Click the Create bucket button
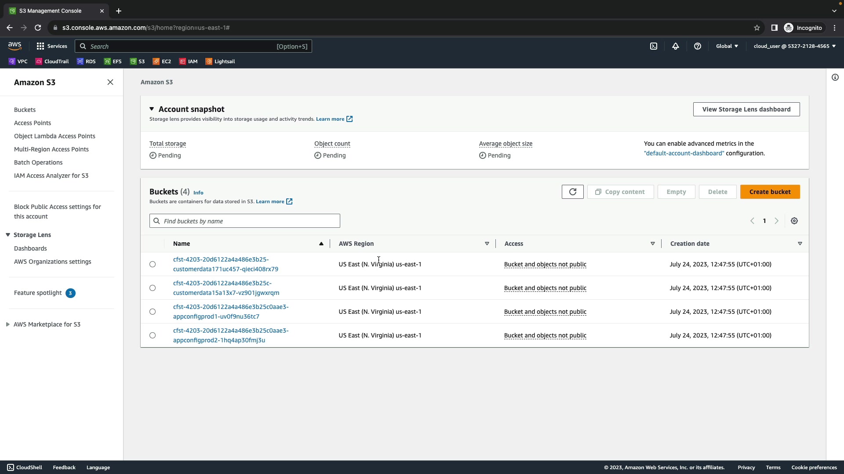This screenshot has height=474, width=844. coord(770,192)
